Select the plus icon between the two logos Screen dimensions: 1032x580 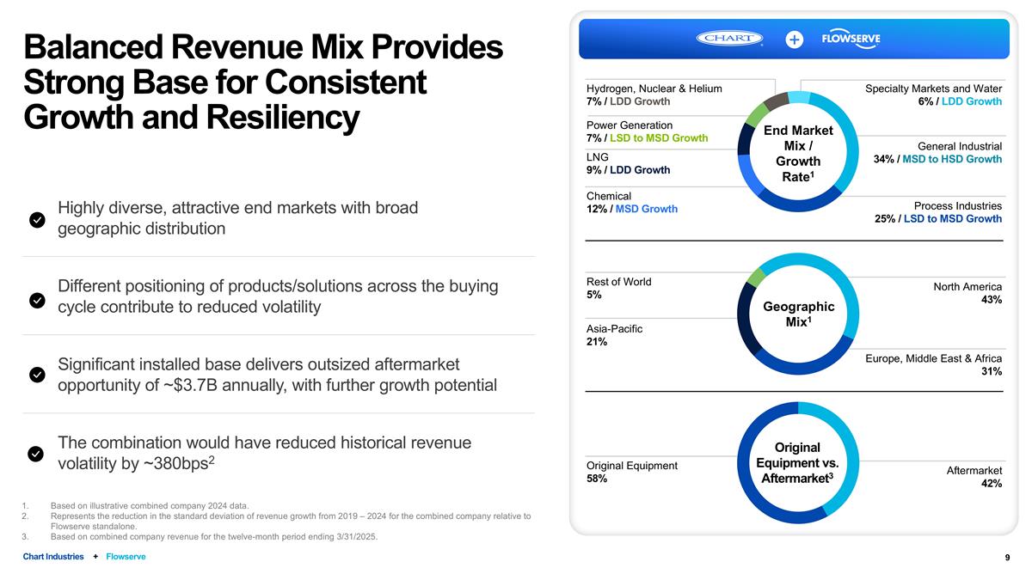click(x=793, y=39)
